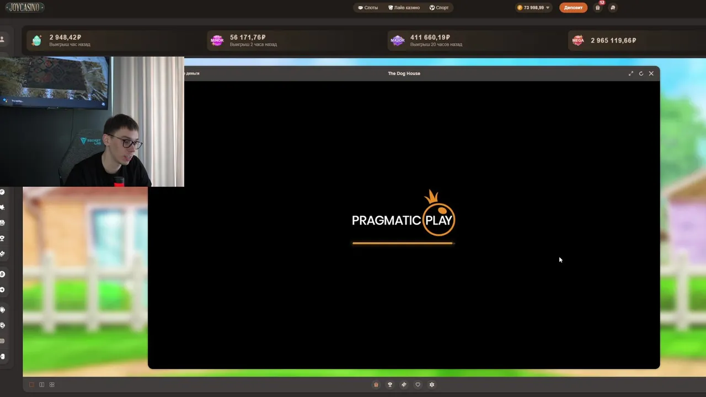
Task: Select four-window grid game layout
Action: click(x=52, y=384)
